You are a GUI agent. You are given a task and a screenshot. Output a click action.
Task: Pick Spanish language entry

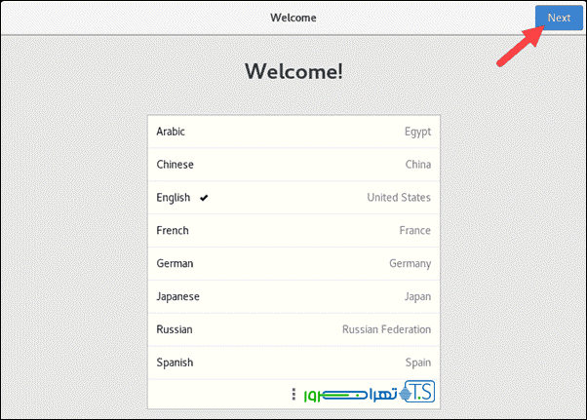click(x=175, y=363)
